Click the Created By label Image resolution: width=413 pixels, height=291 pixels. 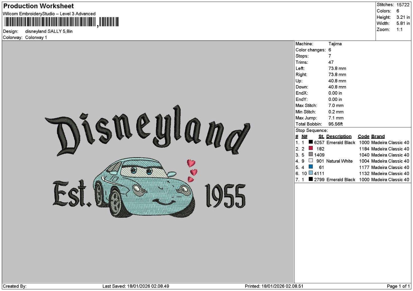(15, 286)
